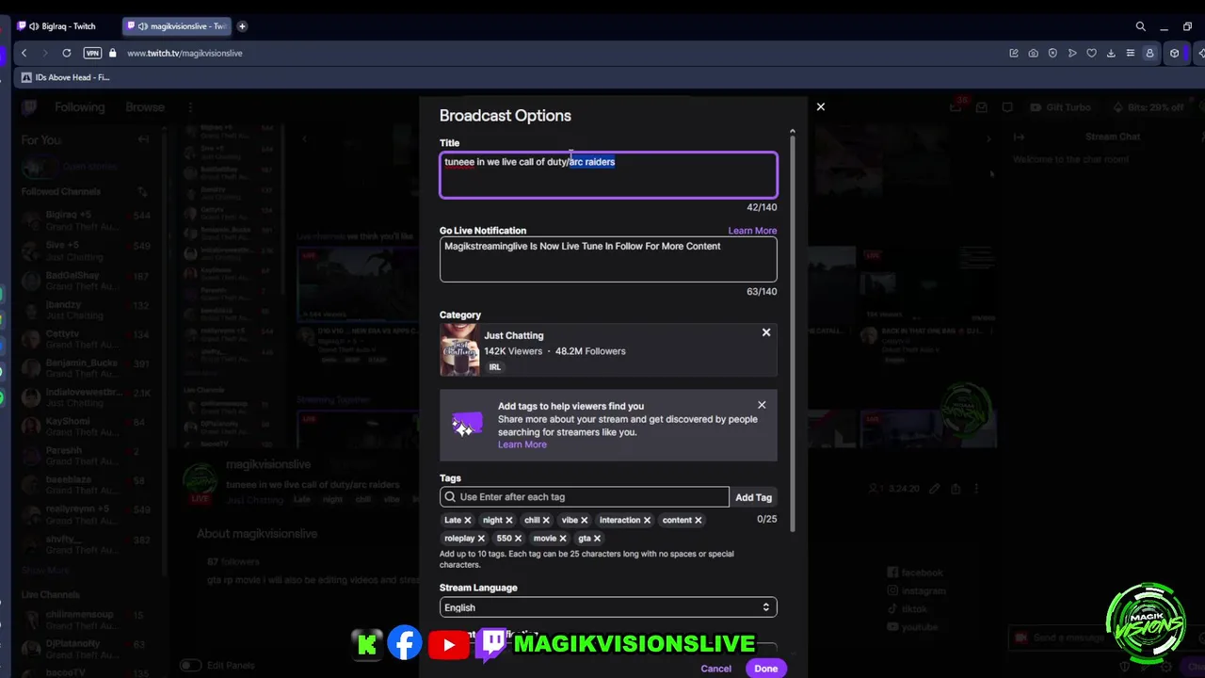Image resolution: width=1205 pixels, height=678 pixels.
Task: Open the IDs Above Head bookmark
Action: point(64,77)
